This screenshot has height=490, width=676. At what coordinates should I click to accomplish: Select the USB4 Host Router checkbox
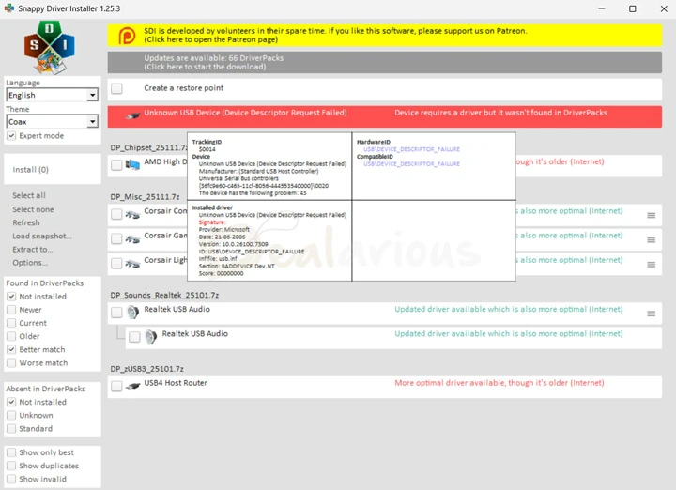[x=116, y=386]
